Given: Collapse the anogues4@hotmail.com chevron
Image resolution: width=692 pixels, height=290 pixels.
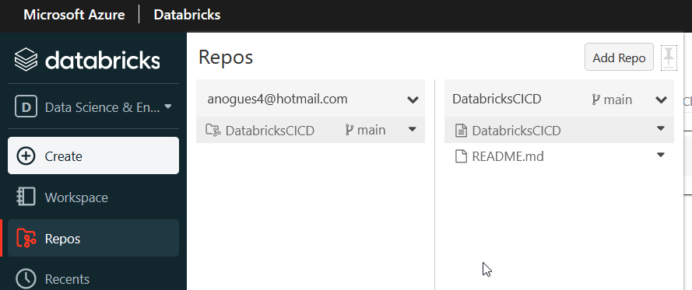Looking at the screenshot, I should coord(413,100).
